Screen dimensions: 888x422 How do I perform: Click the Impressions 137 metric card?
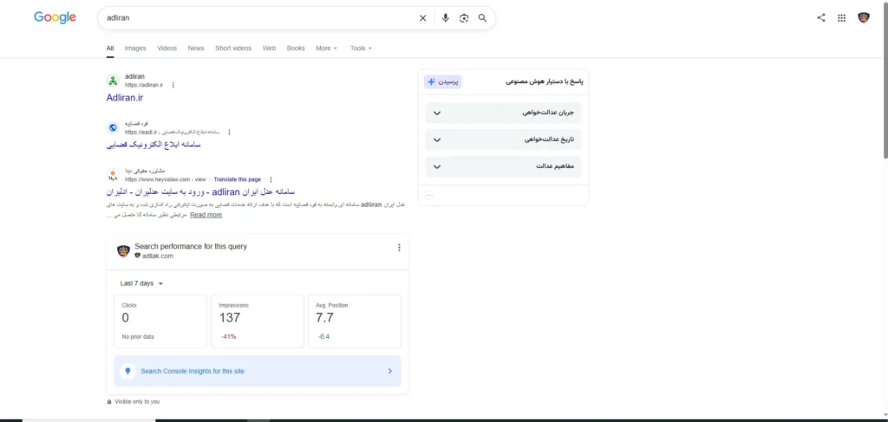click(x=257, y=321)
